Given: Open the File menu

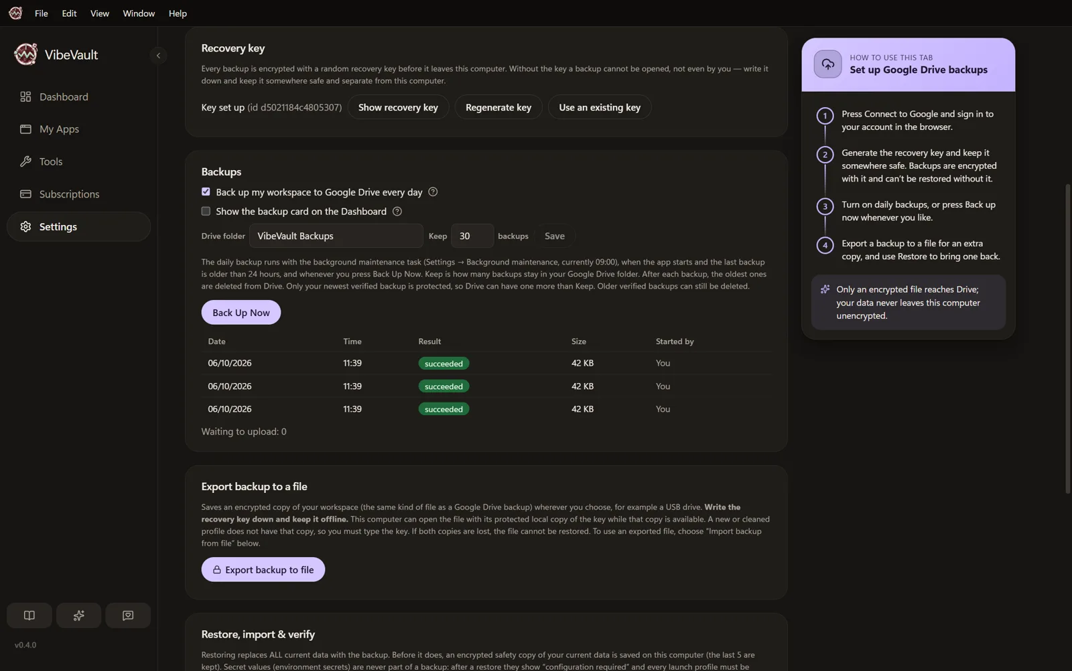Looking at the screenshot, I should pyautogui.click(x=42, y=13).
